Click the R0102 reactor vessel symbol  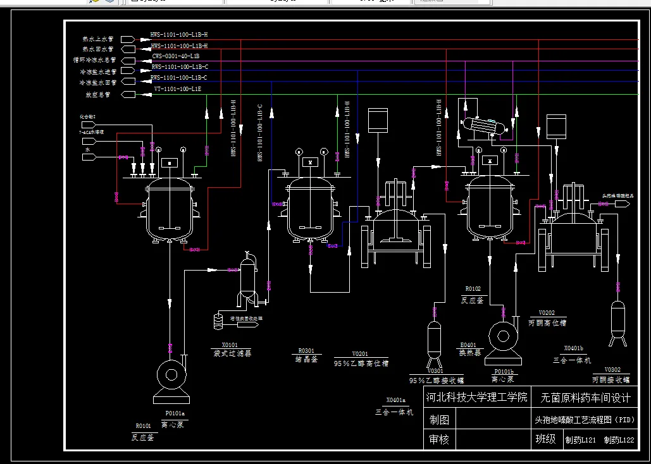click(x=490, y=209)
